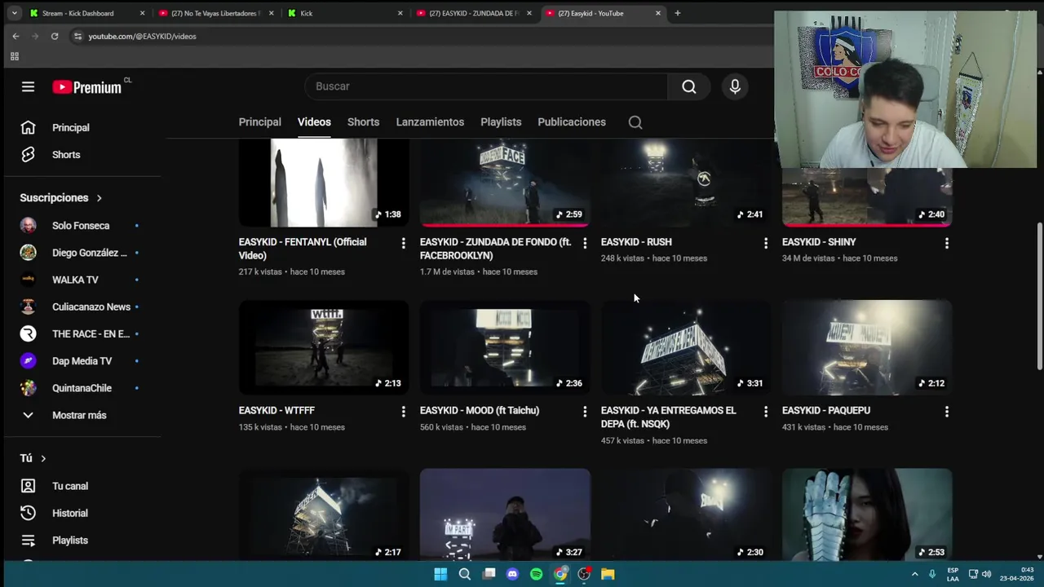
Task: Open Diego González subscription channel
Action: click(80, 253)
